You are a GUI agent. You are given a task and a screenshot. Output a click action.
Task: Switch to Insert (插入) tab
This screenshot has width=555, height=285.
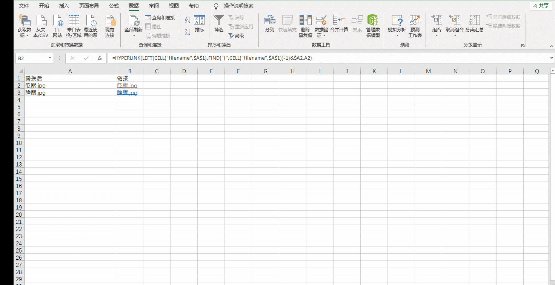(x=64, y=6)
